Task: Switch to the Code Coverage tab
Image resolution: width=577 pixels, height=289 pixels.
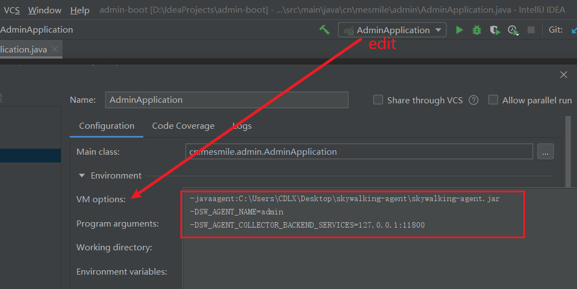Action: pos(183,126)
